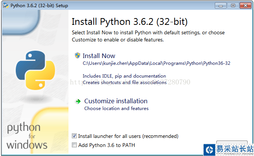Close the Python 3.6.2 Setup window
254x156 pixels.
[x=245, y=6]
